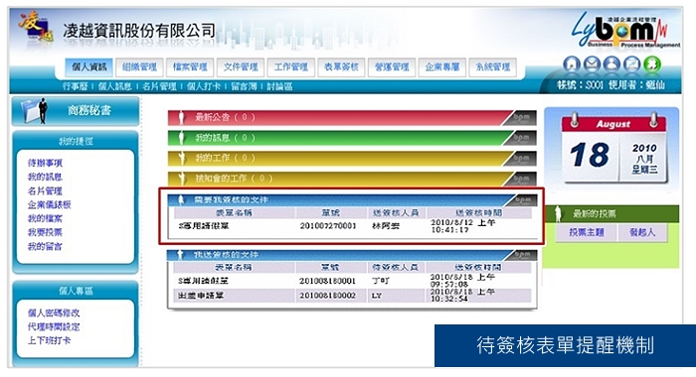Image resolution: width=696 pixels, height=377 pixels.
Task: Click the user profile person icon
Action: point(611,64)
